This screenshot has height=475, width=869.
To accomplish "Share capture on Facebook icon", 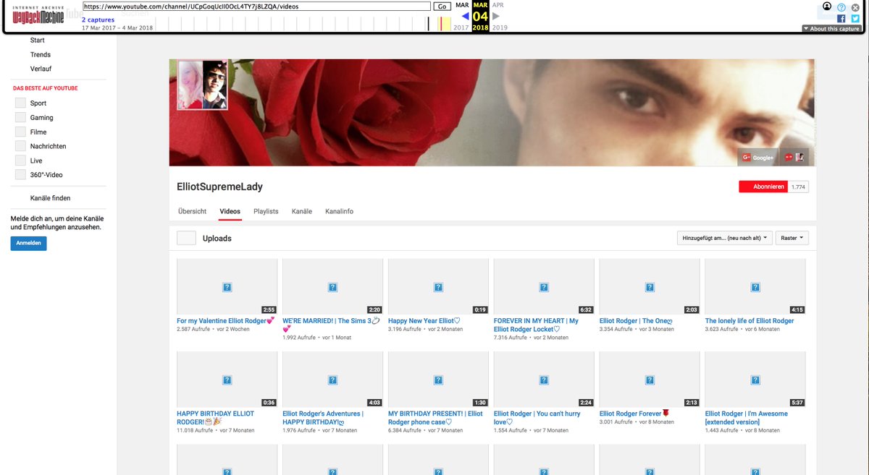I will pyautogui.click(x=841, y=19).
